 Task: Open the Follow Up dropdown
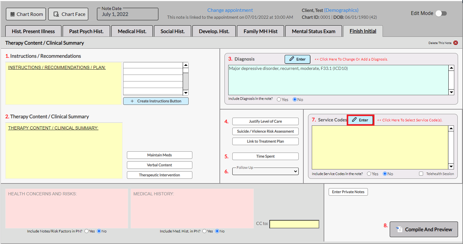(265, 171)
